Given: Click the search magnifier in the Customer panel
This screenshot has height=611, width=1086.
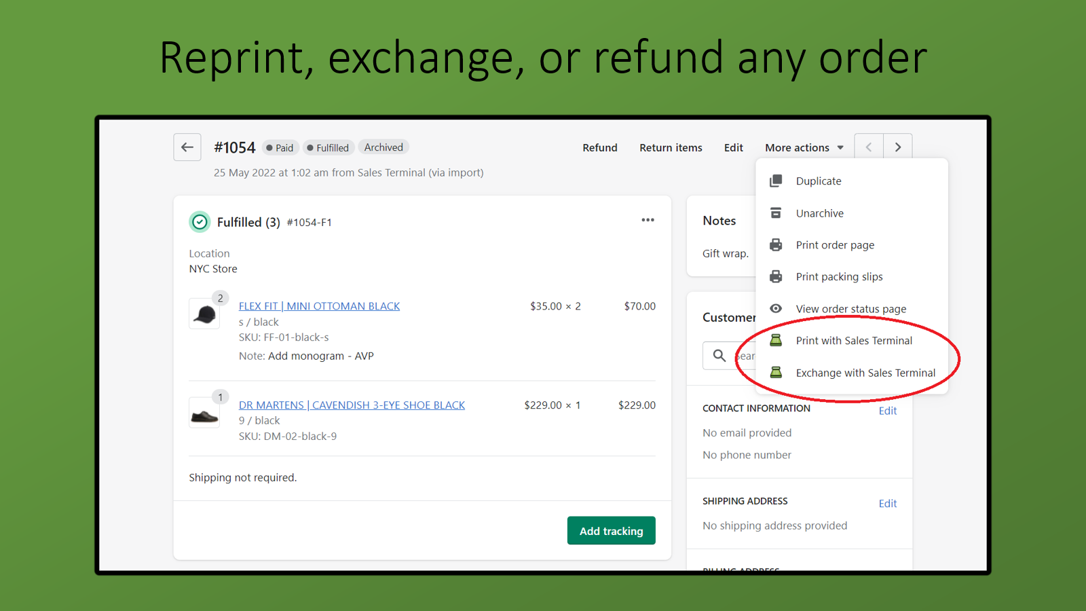Looking at the screenshot, I should pos(719,355).
